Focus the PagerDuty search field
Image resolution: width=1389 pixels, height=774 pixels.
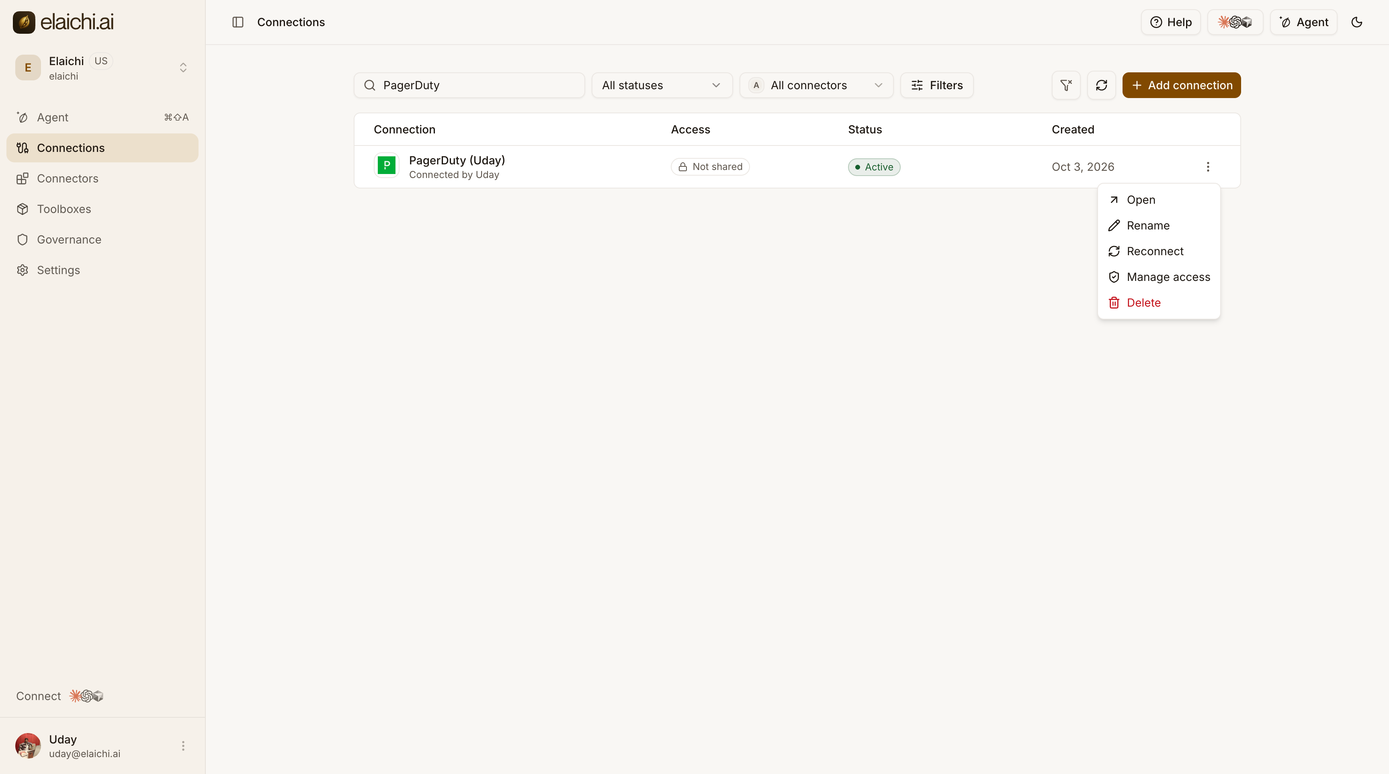pyautogui.click(x=469, y=85)
